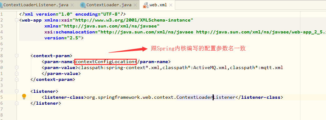Click the classpath*:mqtt.xml value
This screenshot has height=120, width=326.
pos(256,67)
